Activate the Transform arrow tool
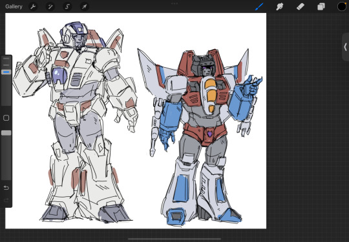This screenshot has height=242, width=349. click(85, 6)
